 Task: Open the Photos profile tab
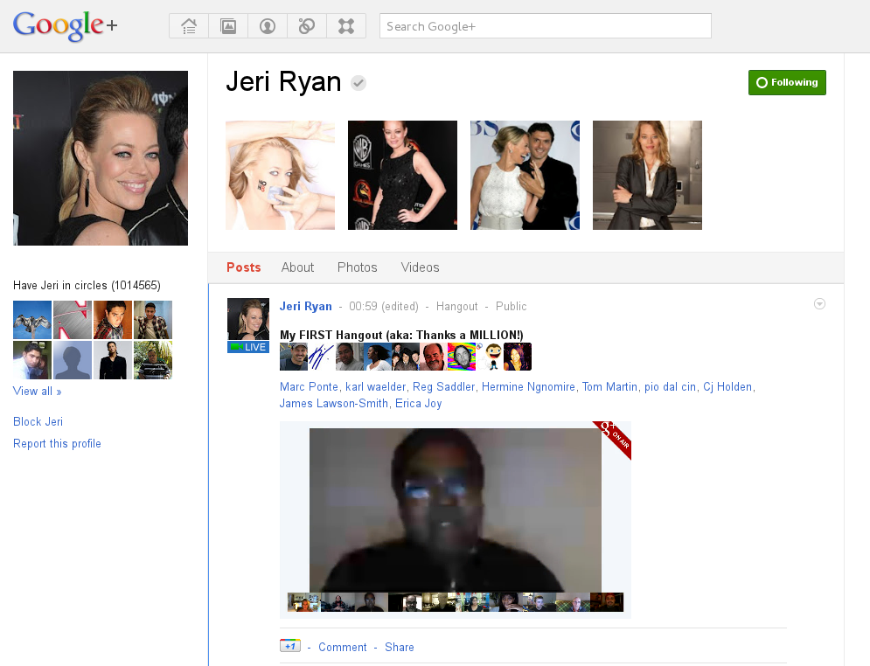pyautogui.click(x=357, y=267)
